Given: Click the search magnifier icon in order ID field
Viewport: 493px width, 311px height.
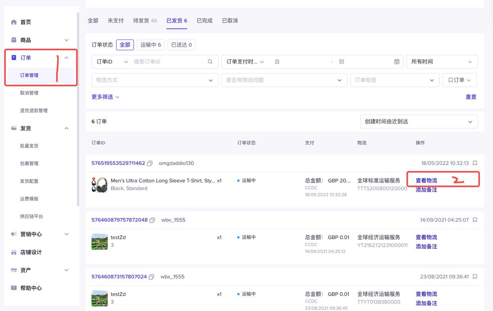Looking at the screenshot, I should coord(210,62).
